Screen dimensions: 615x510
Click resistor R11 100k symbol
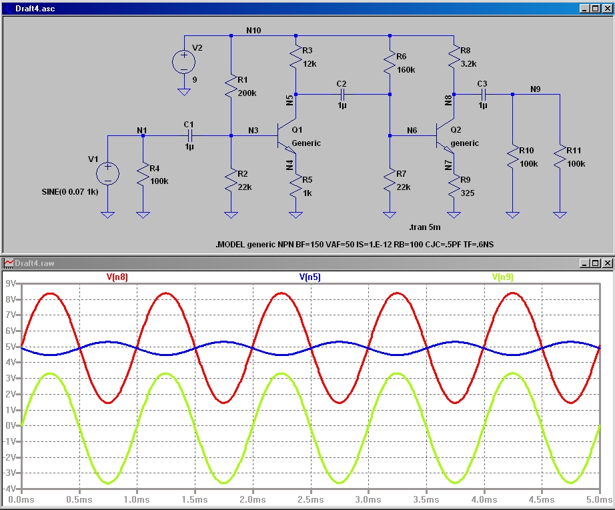560,157
